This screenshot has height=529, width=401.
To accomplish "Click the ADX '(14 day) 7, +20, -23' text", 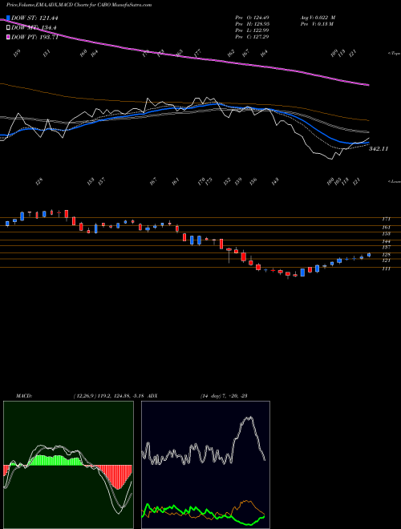I will click(x=224, y=396).
